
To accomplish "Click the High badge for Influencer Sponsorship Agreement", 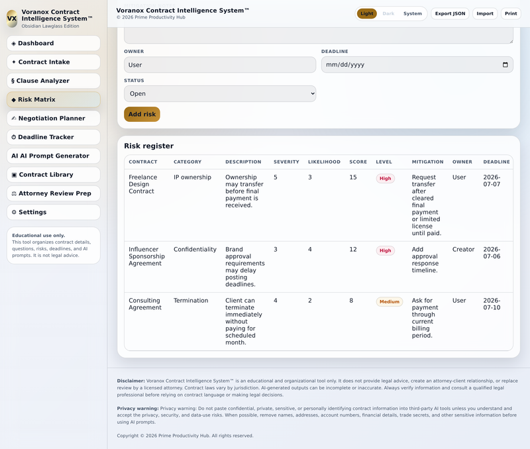I will click(386, 251).
